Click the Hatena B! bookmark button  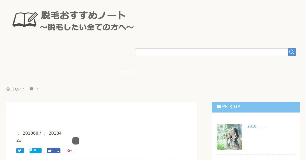[x=35, y=150]
